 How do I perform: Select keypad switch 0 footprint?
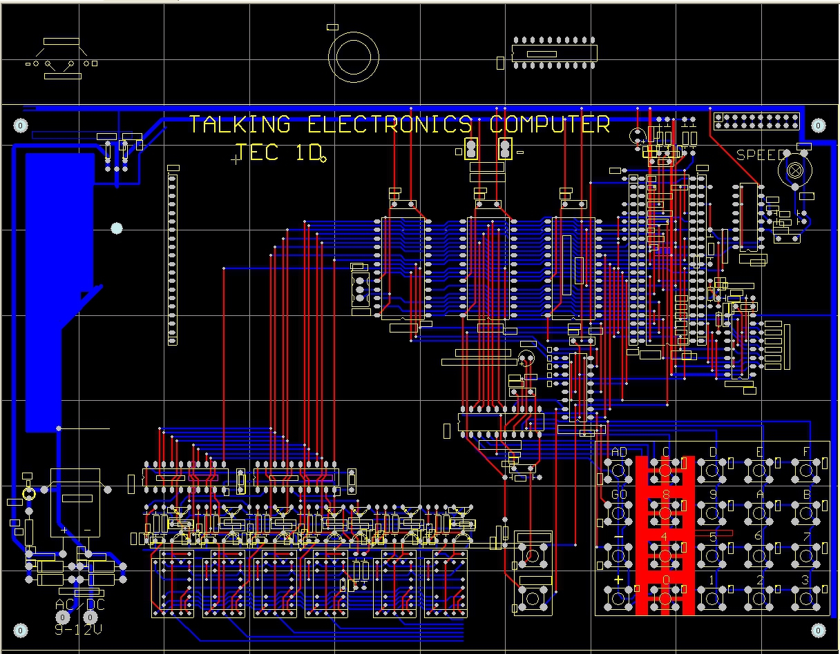click(665, 597)
